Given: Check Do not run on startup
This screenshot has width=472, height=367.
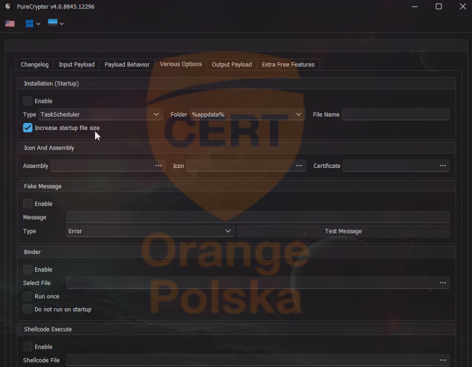Looking at the screenshot, I should tap(28, 309).
